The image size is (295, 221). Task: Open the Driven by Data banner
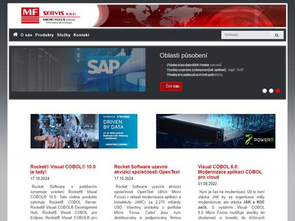pyautogui.click(x=84, y=131)
